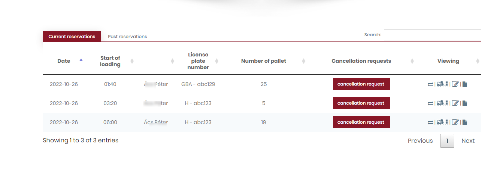
Task: Go to the Next page of entries
Action: point(468,141)
